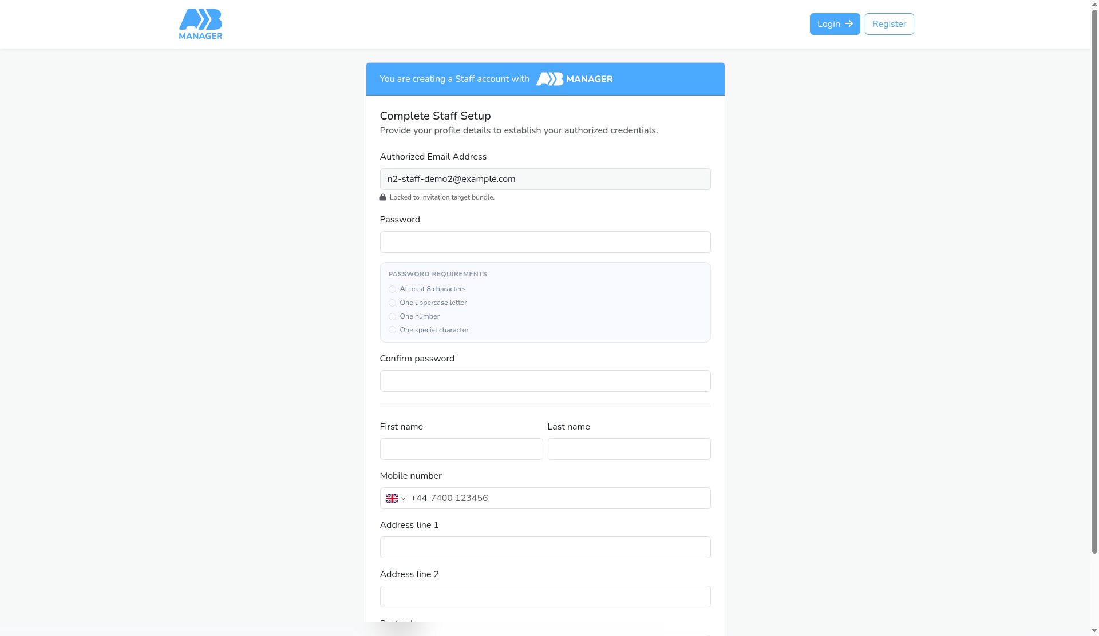The width and height of the screenshot is (1099, 636).
Task: Click the AB Manager logo in the header
Action: tap(200, 24)
